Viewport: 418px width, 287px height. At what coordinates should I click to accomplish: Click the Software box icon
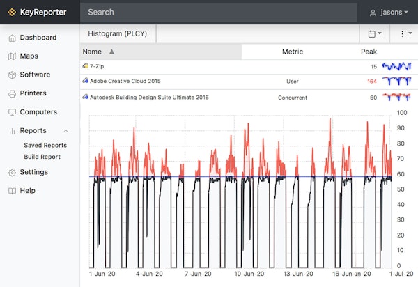(12, 75)
